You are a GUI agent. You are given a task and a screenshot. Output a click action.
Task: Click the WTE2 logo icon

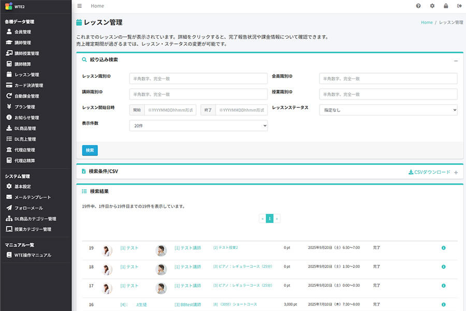8,6
